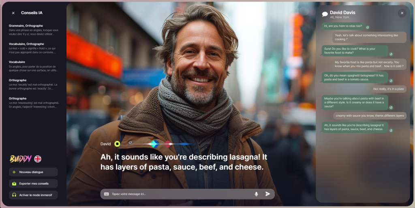Image resolution: width=415 pixels, height=208 pixels.
Task: Click the "Tapez votre message ici" field
Action: (x=178, y=194)
